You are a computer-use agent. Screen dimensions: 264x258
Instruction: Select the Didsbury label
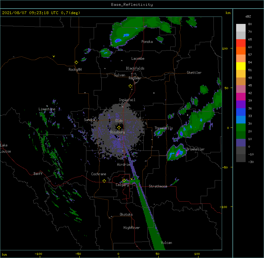point(118,132)
